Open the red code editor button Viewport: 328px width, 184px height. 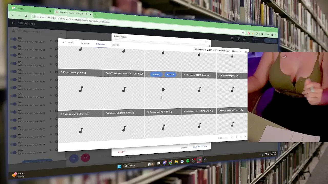tap(85, 158)
